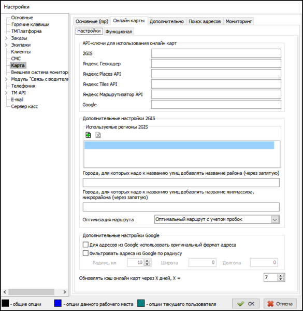Select Основные in the settings tree
Screen dimensions: 303x311
point(22,18)
